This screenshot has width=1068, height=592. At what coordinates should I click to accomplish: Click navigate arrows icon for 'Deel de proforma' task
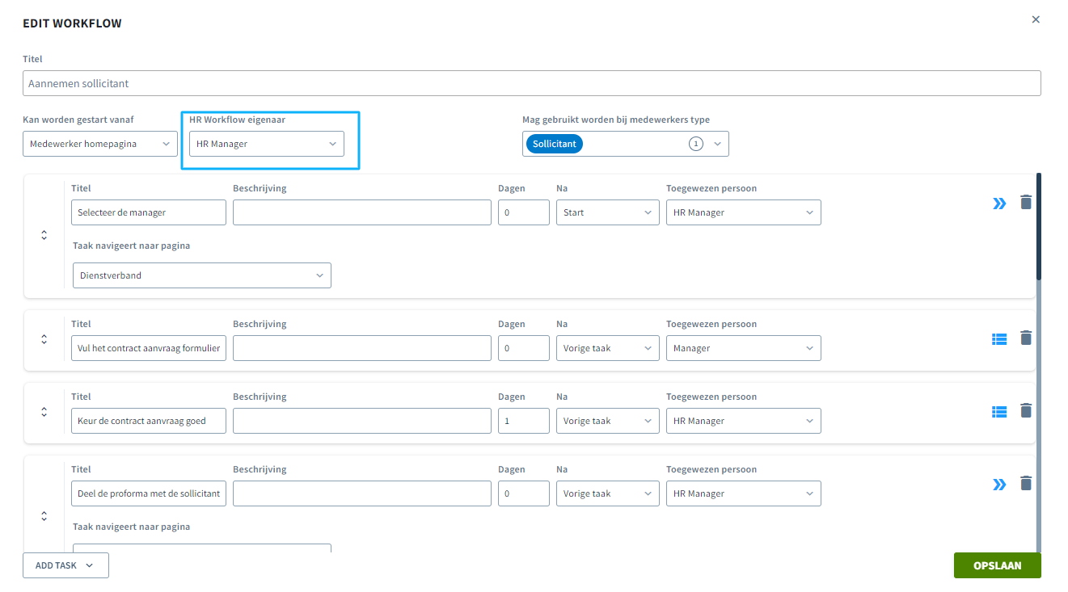(x=999, y=484)
